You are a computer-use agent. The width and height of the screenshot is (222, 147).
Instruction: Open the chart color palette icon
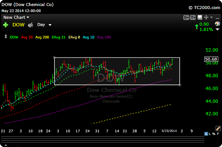tap(217, 24)
